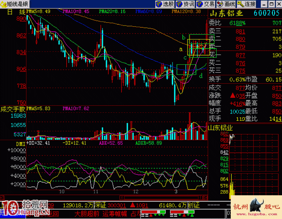
Task: Maximize the 短线是银 window
Action: coord(271,4)
